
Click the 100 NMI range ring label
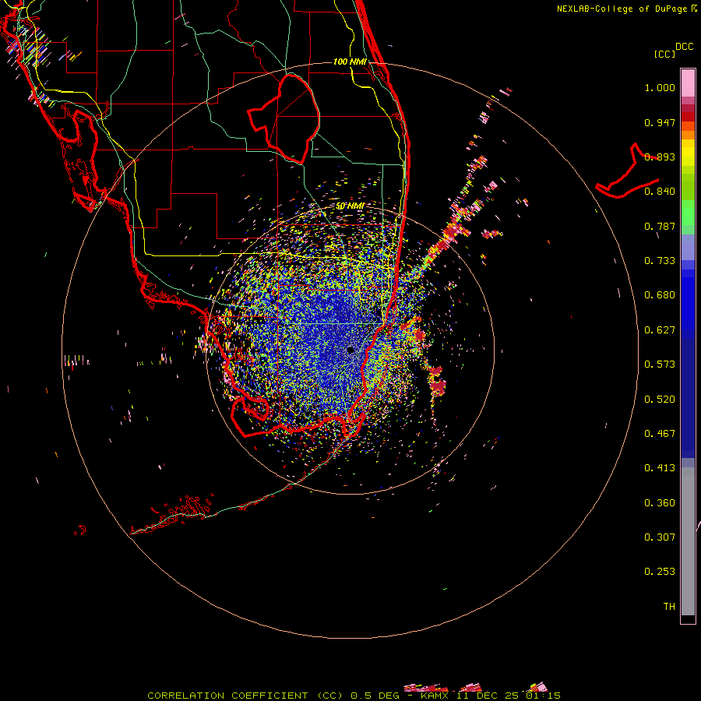350,62
